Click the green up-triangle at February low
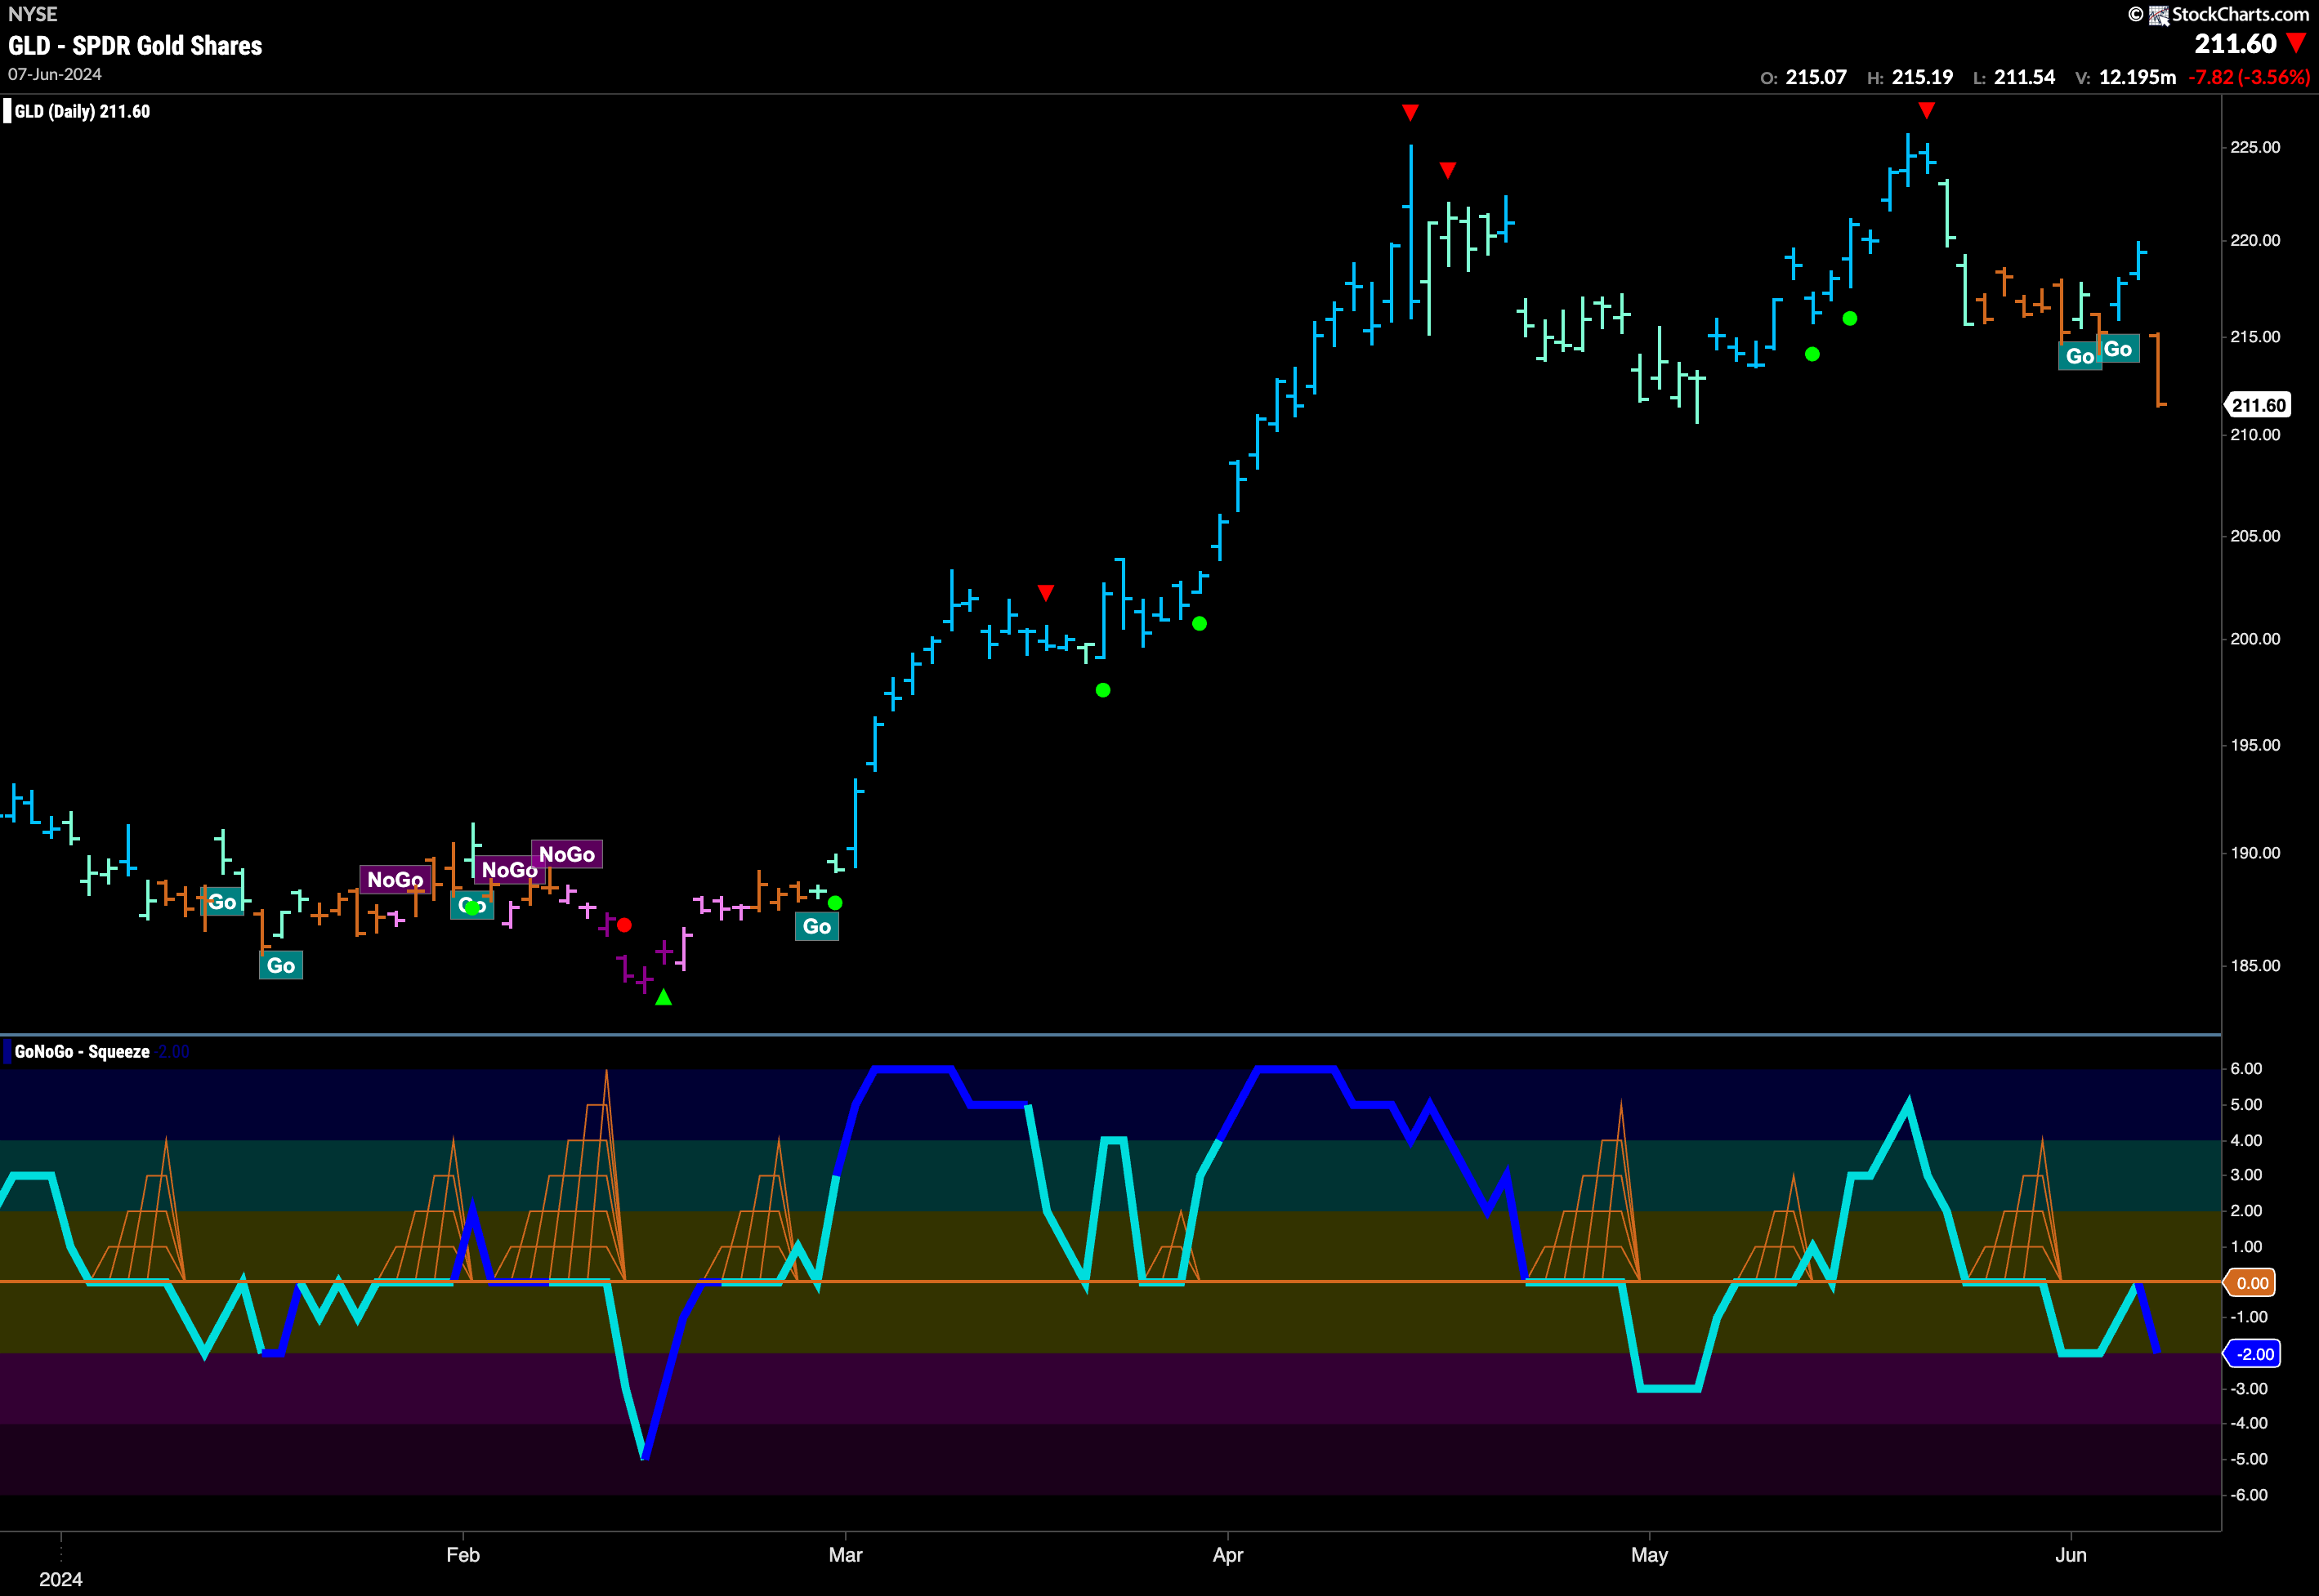This screenshot has width=2319, height=1596. [664, 997]
